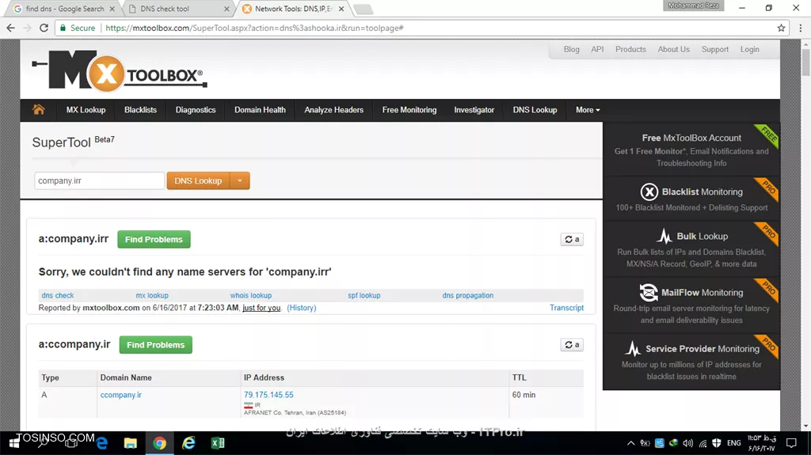Open the dns check link

pyautogui.click(x=57, y=295)
